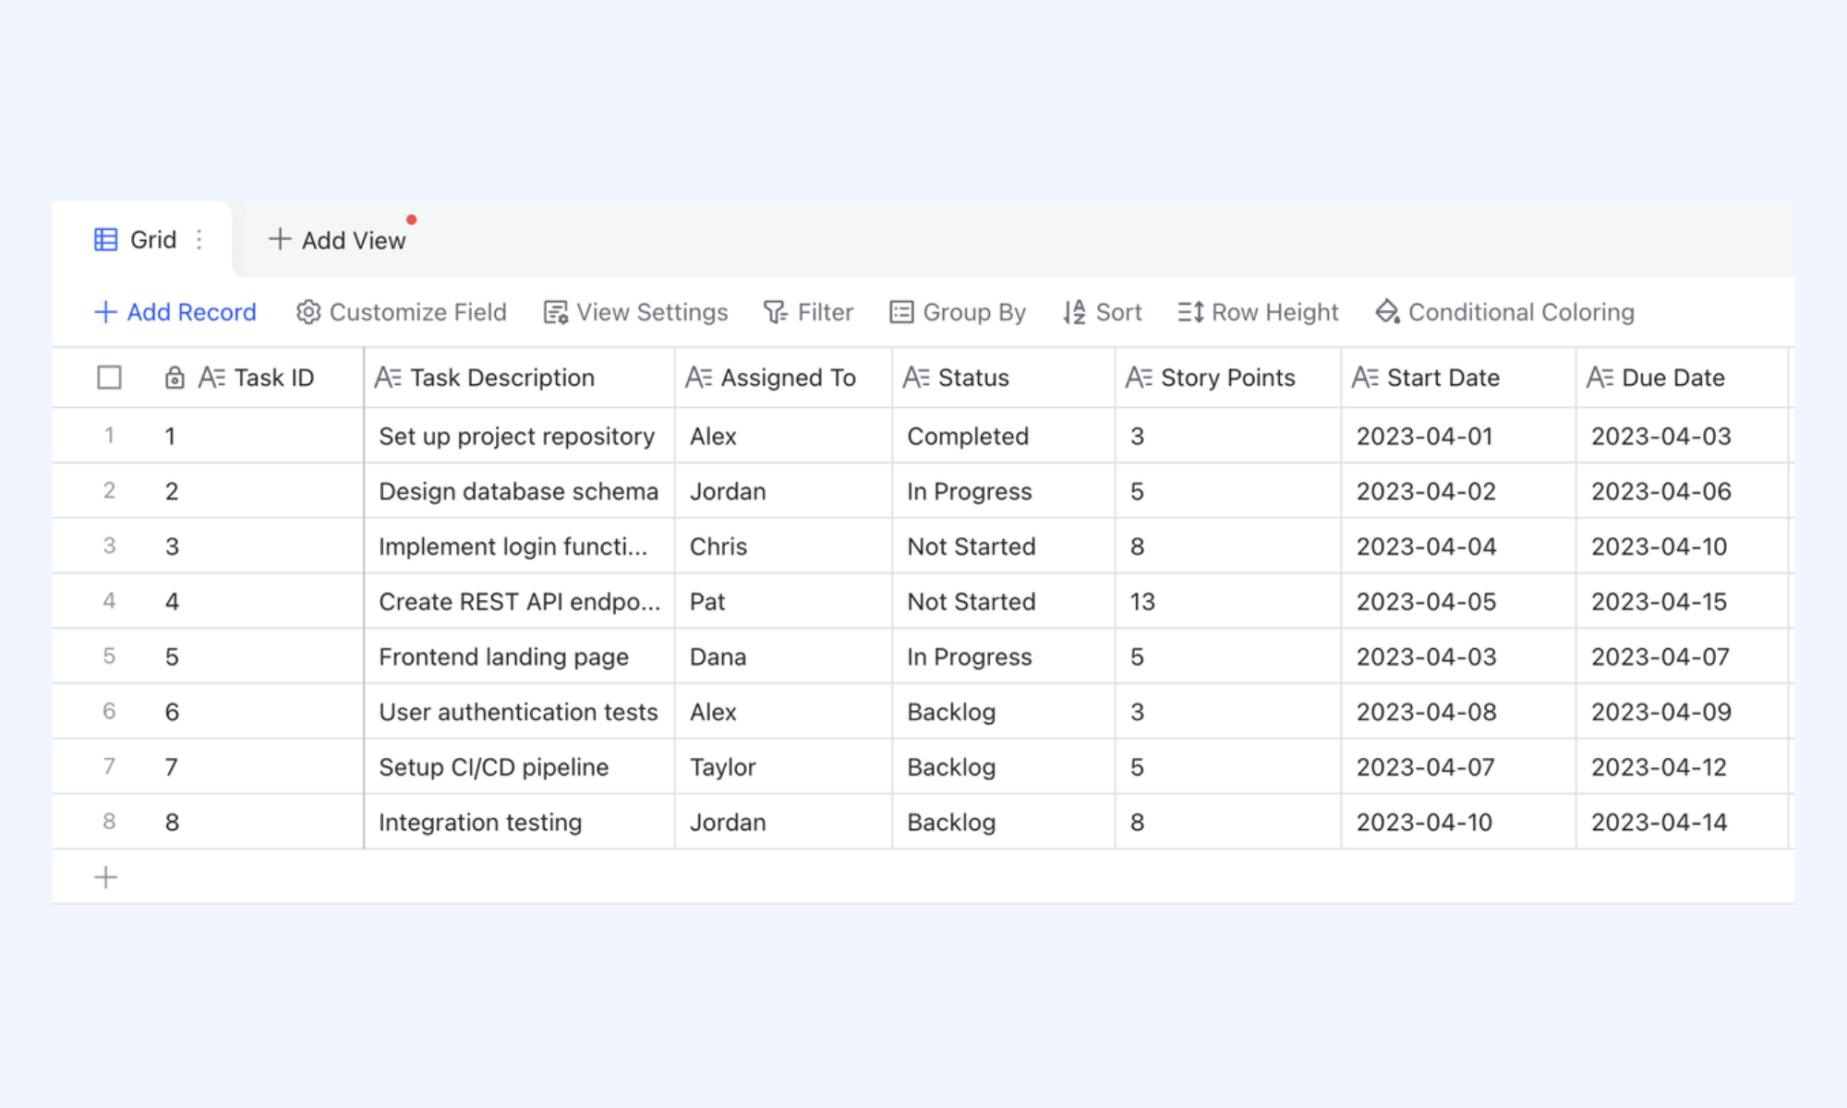Viewport: 1847px width, 1108px height.
Task: Select cell 'Frontend landing page'
Action: click(520, 656)
